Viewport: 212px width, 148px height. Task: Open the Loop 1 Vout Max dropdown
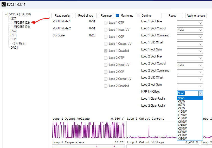click(190, 23)
